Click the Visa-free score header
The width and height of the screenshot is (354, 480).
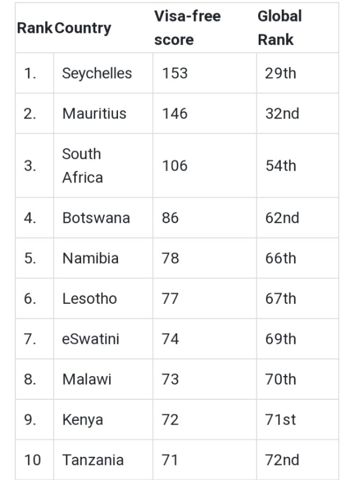click(187, 28)
